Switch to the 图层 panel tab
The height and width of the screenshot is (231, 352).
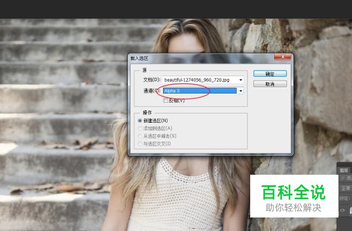pos(344,170)
